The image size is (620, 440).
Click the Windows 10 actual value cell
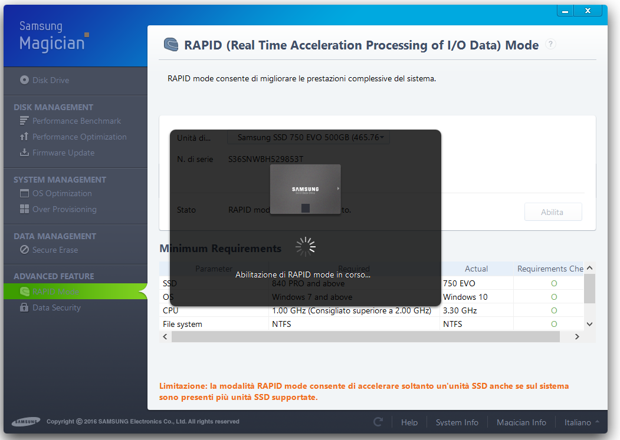(477, 297)
